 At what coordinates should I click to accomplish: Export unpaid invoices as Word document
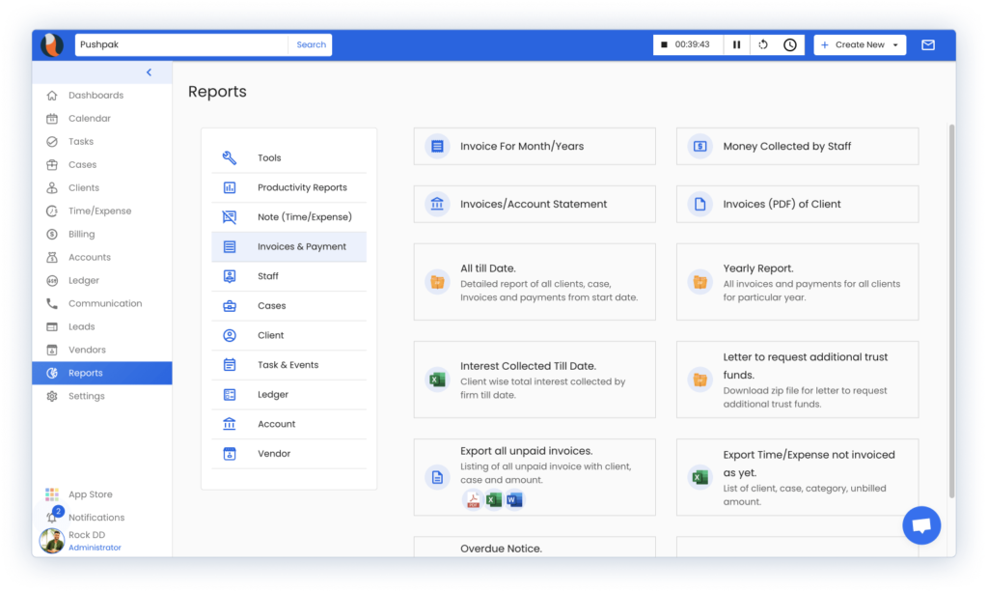click(x=513, y=498)
